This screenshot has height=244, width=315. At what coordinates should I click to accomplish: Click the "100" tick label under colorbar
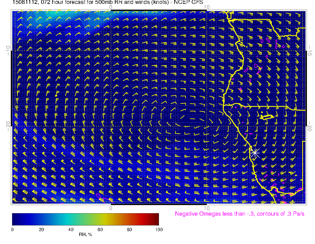[159, 230]
